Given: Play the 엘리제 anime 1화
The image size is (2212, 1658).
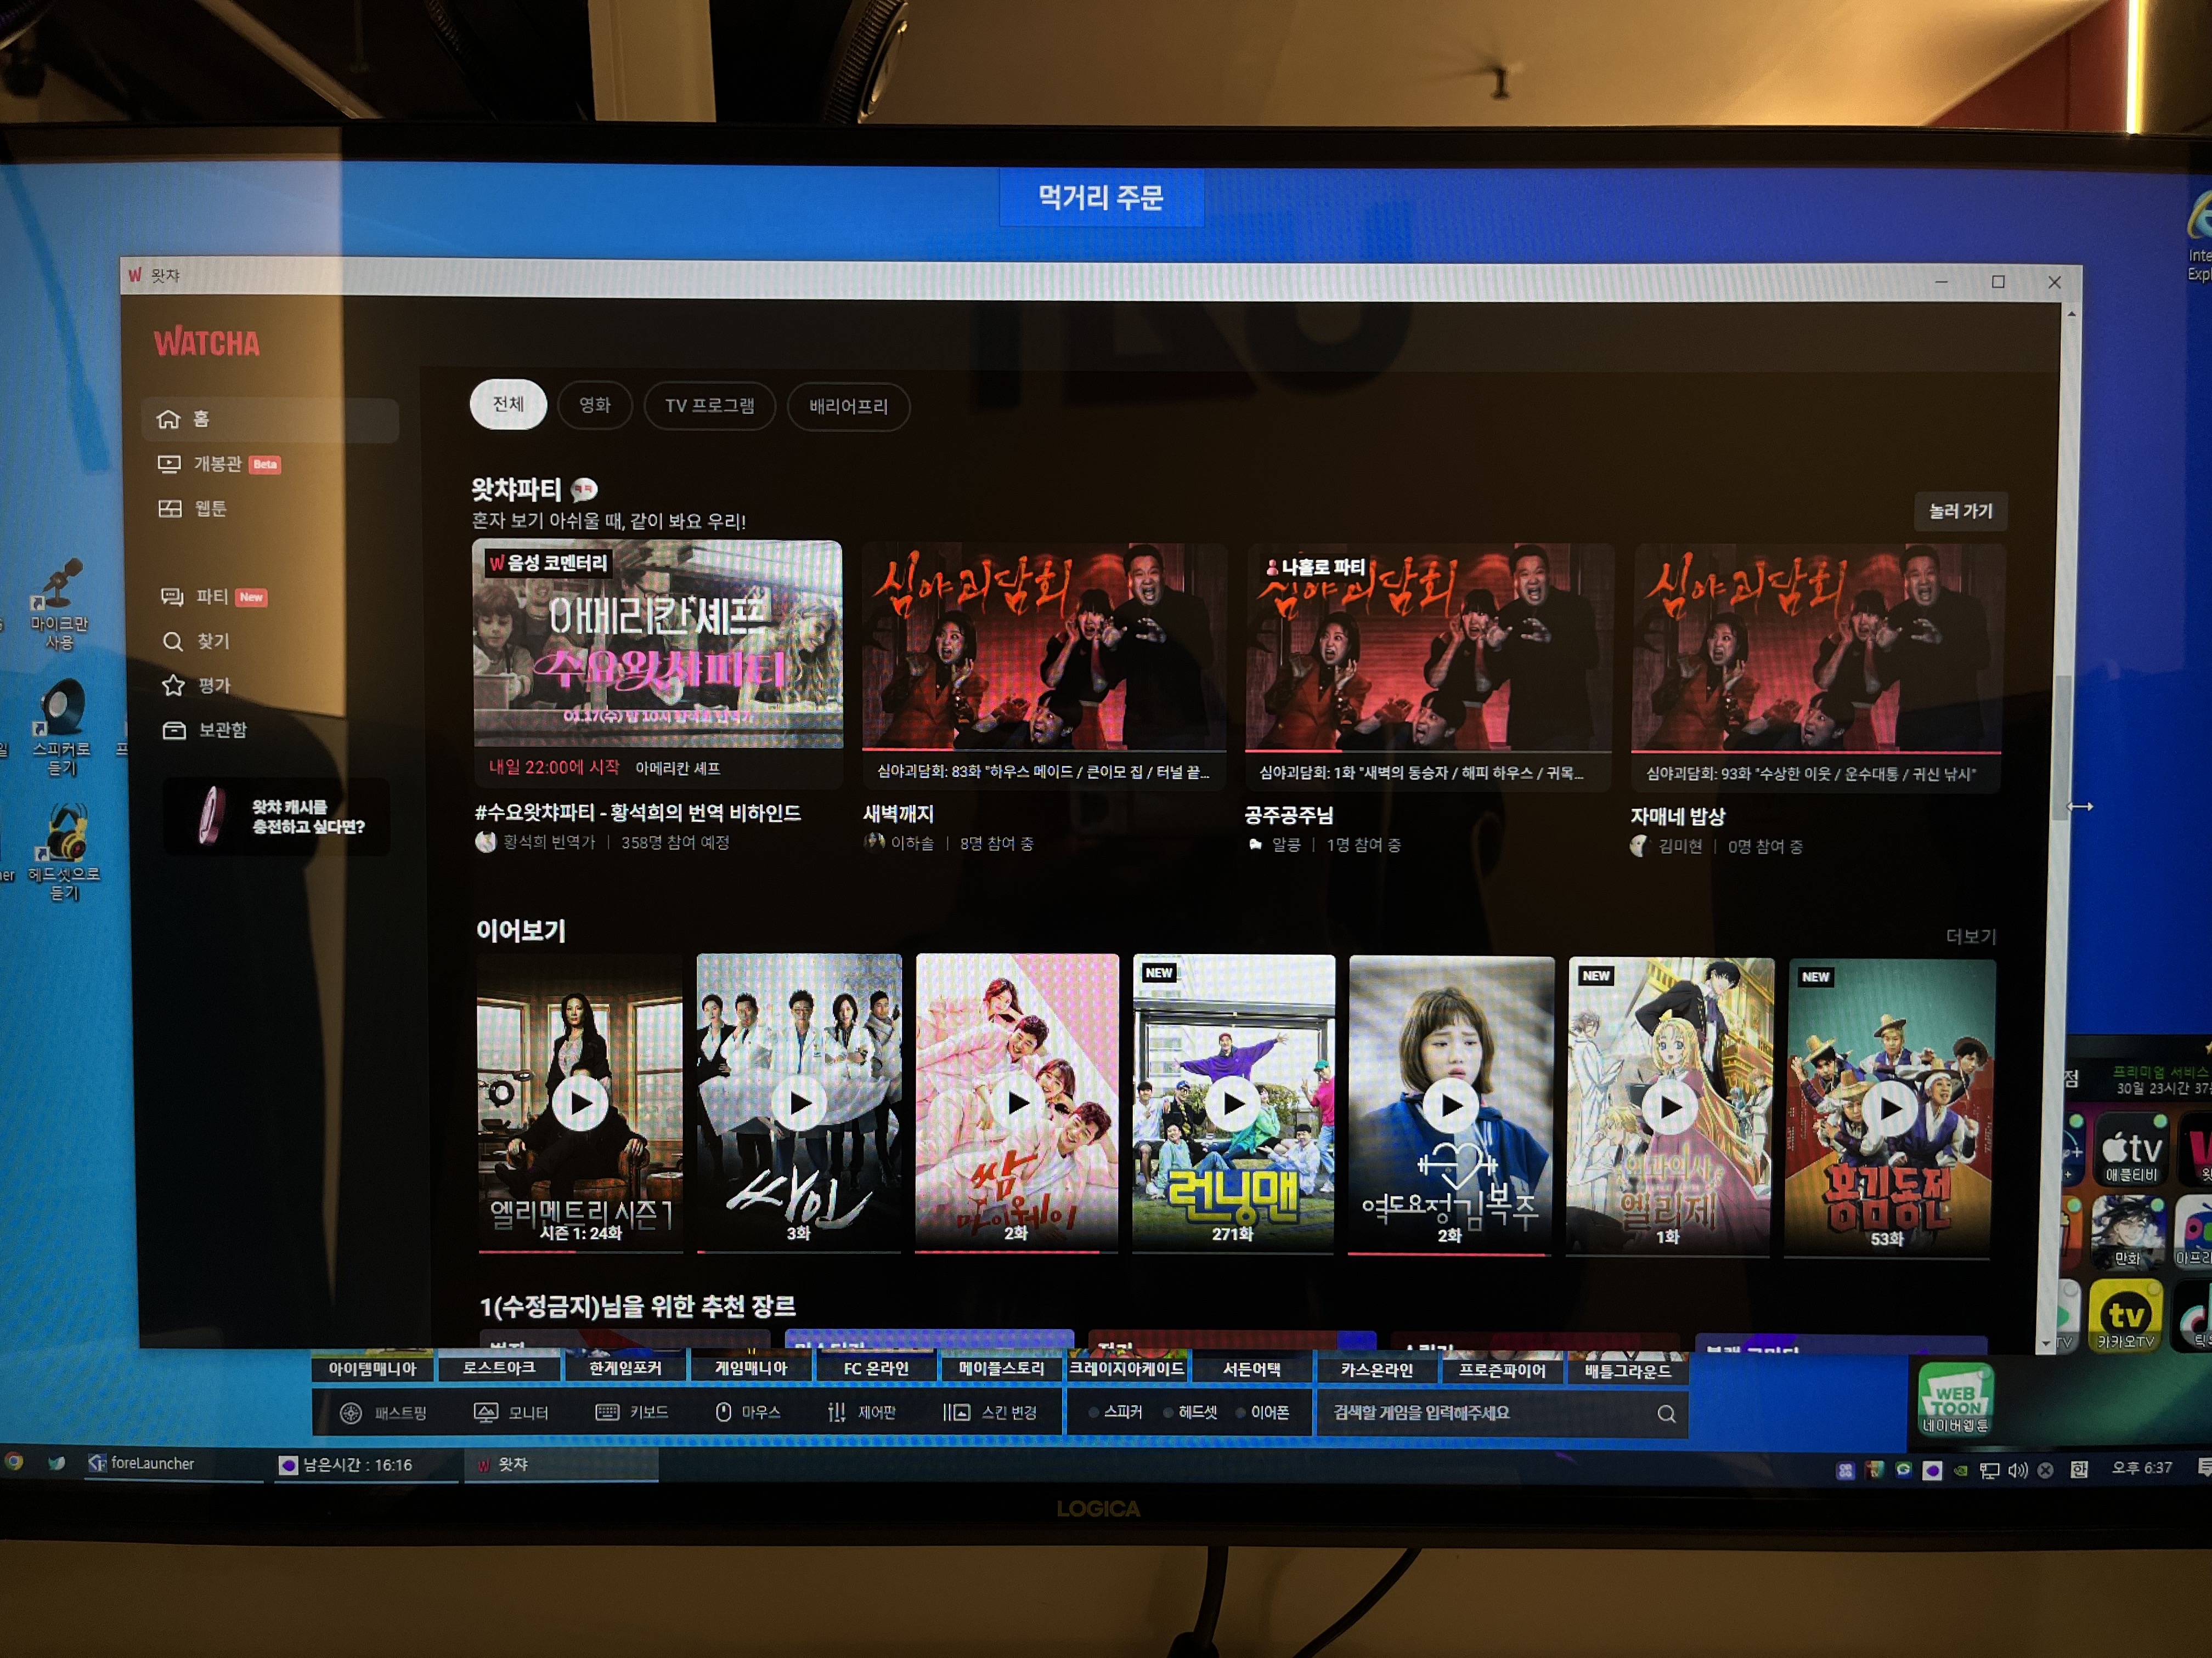Looking at the screenshot, I should (x=1670, y=1106).
